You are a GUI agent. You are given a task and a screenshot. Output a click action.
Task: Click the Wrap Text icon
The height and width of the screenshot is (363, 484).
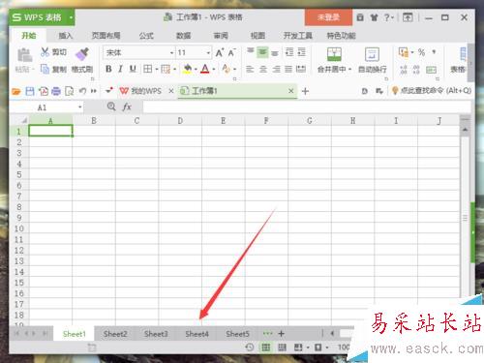pyautogui.click(x=372, y=54)
